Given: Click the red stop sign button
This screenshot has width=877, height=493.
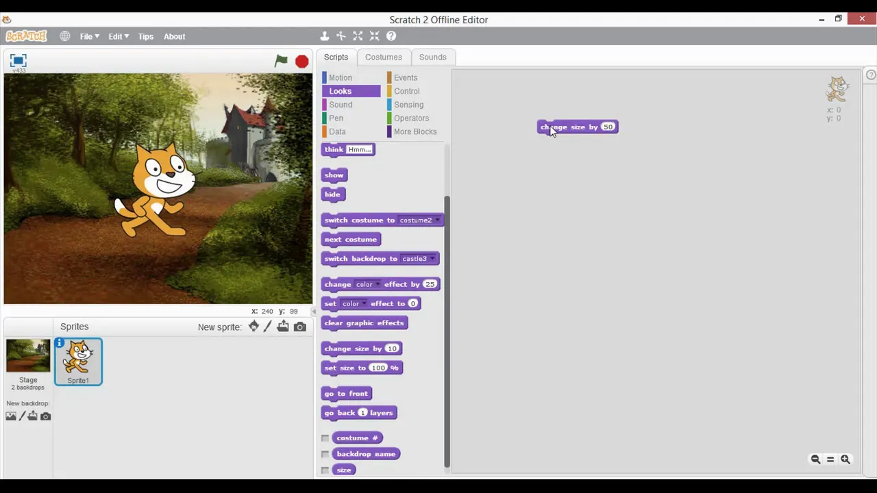Looking at the screenshot, I should (x=301, y=62).
